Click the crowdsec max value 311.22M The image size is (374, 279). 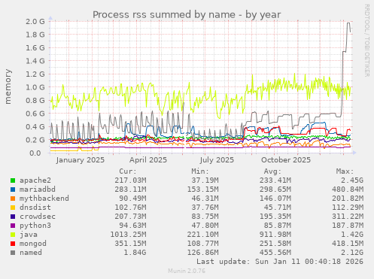[x=348, y=217]
